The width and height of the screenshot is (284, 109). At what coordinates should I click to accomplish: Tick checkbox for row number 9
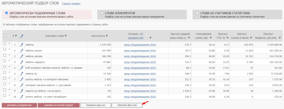coord(5,90)
